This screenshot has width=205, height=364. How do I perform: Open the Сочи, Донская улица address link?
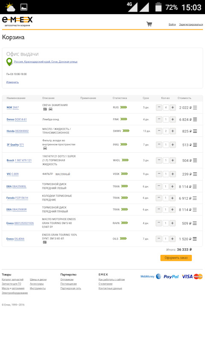[46, 62]
